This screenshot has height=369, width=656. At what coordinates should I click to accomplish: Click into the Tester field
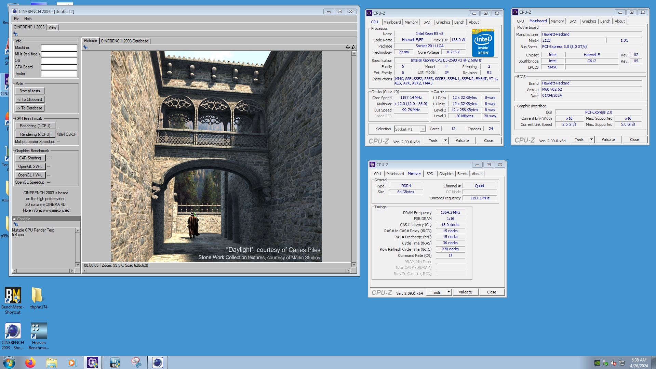tap(59, 74)
